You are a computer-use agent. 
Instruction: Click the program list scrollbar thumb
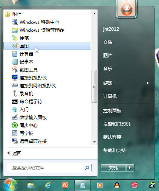(x=94, y=86)
